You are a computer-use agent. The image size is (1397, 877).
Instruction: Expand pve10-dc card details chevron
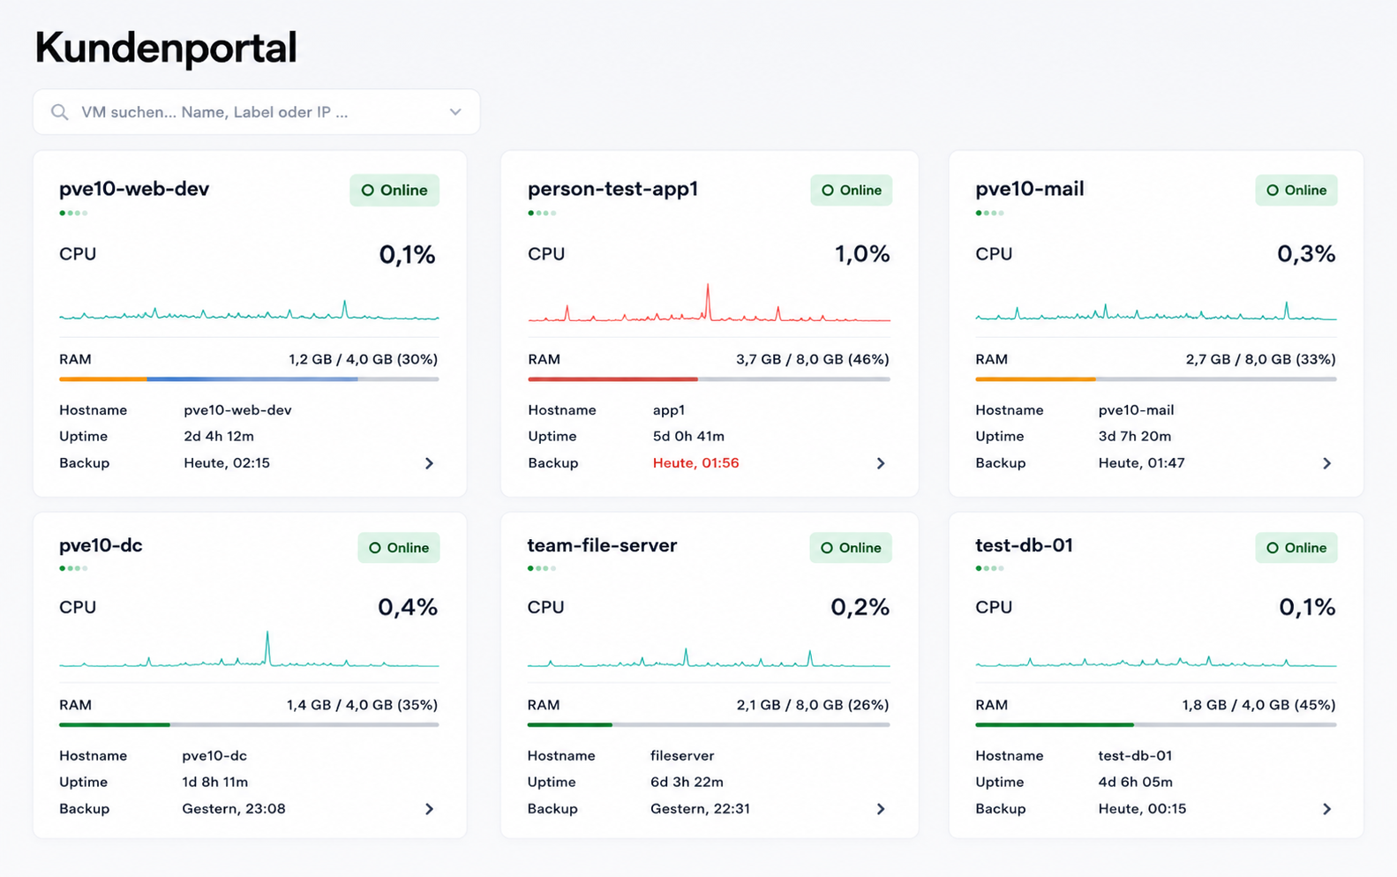[430, 809]
